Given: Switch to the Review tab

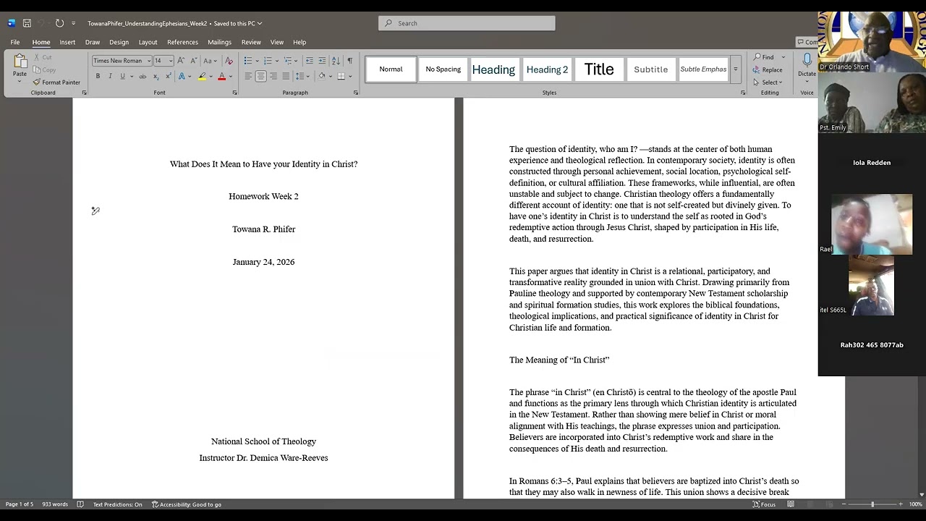Looking at the screenshot, I should (x=251, y=42).
